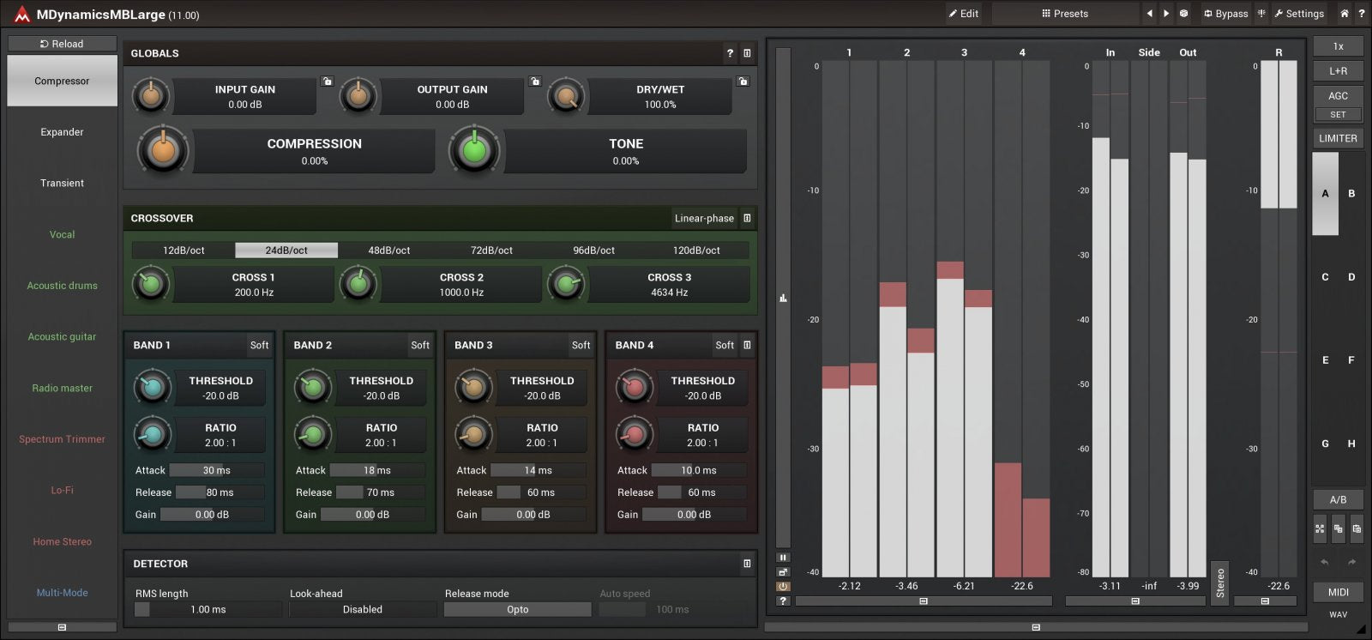Open Release mode Opto selector
Image resolution: width=1372 pixels, height=640 pixels.
(518, 609)
